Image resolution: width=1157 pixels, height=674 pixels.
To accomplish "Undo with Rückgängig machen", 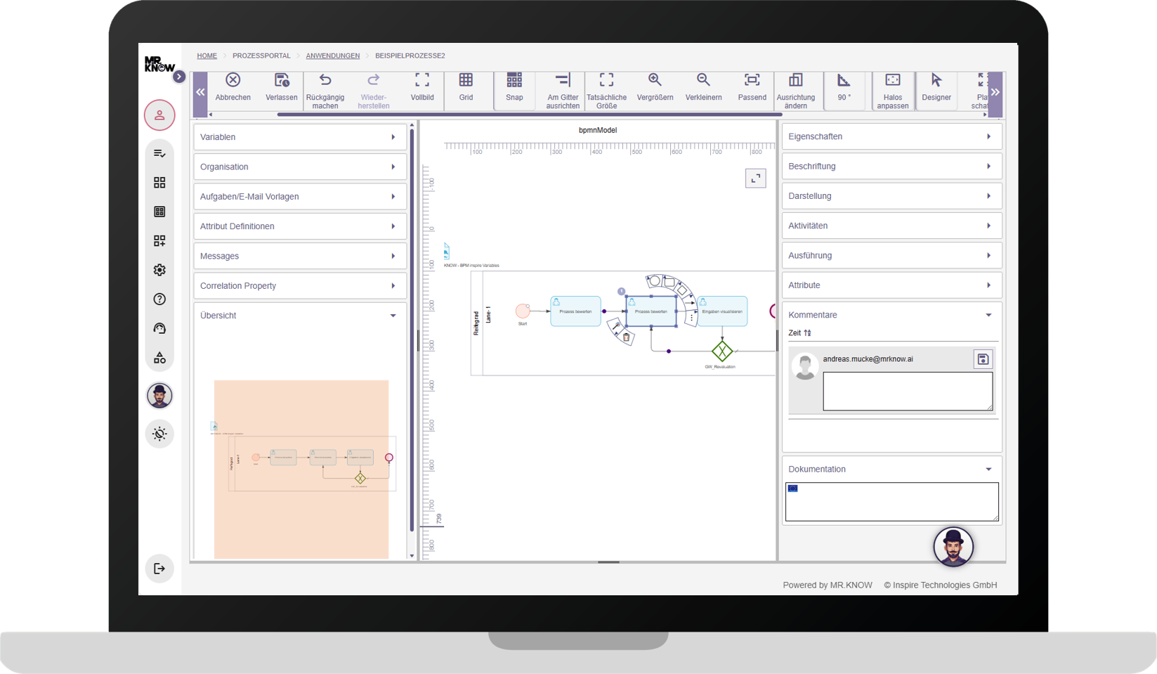I will [325, 79].
